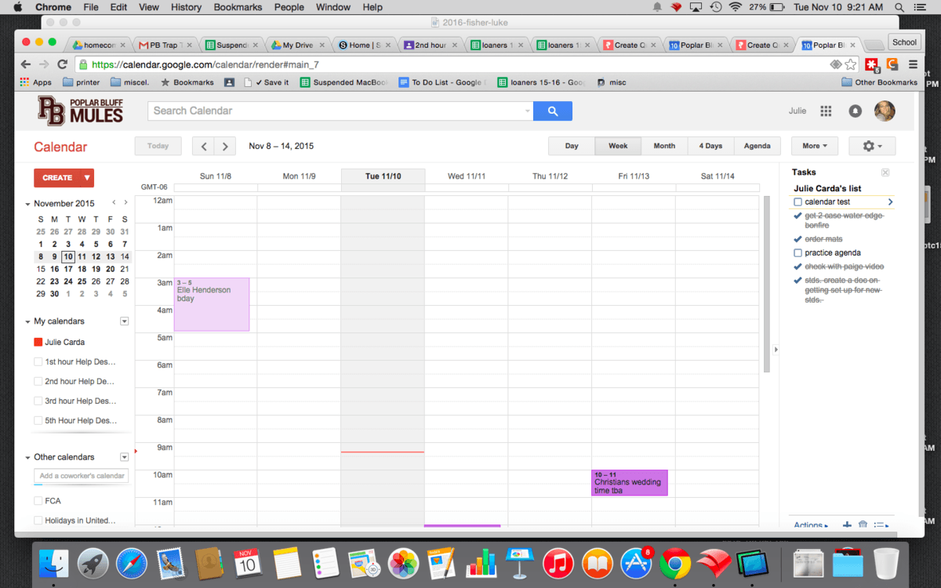Go to previous week with left arrow
The image size is (941, 588).
click(203, 146)
